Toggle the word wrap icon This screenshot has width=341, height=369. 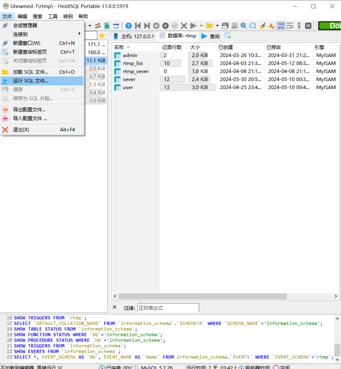coord(290,26)
